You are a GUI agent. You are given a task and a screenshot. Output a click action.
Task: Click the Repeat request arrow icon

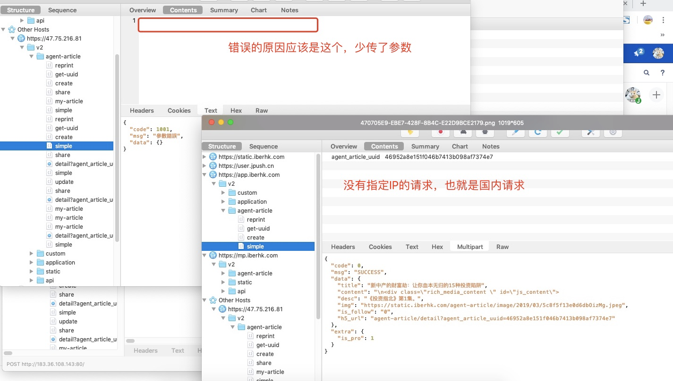[537, 132]
